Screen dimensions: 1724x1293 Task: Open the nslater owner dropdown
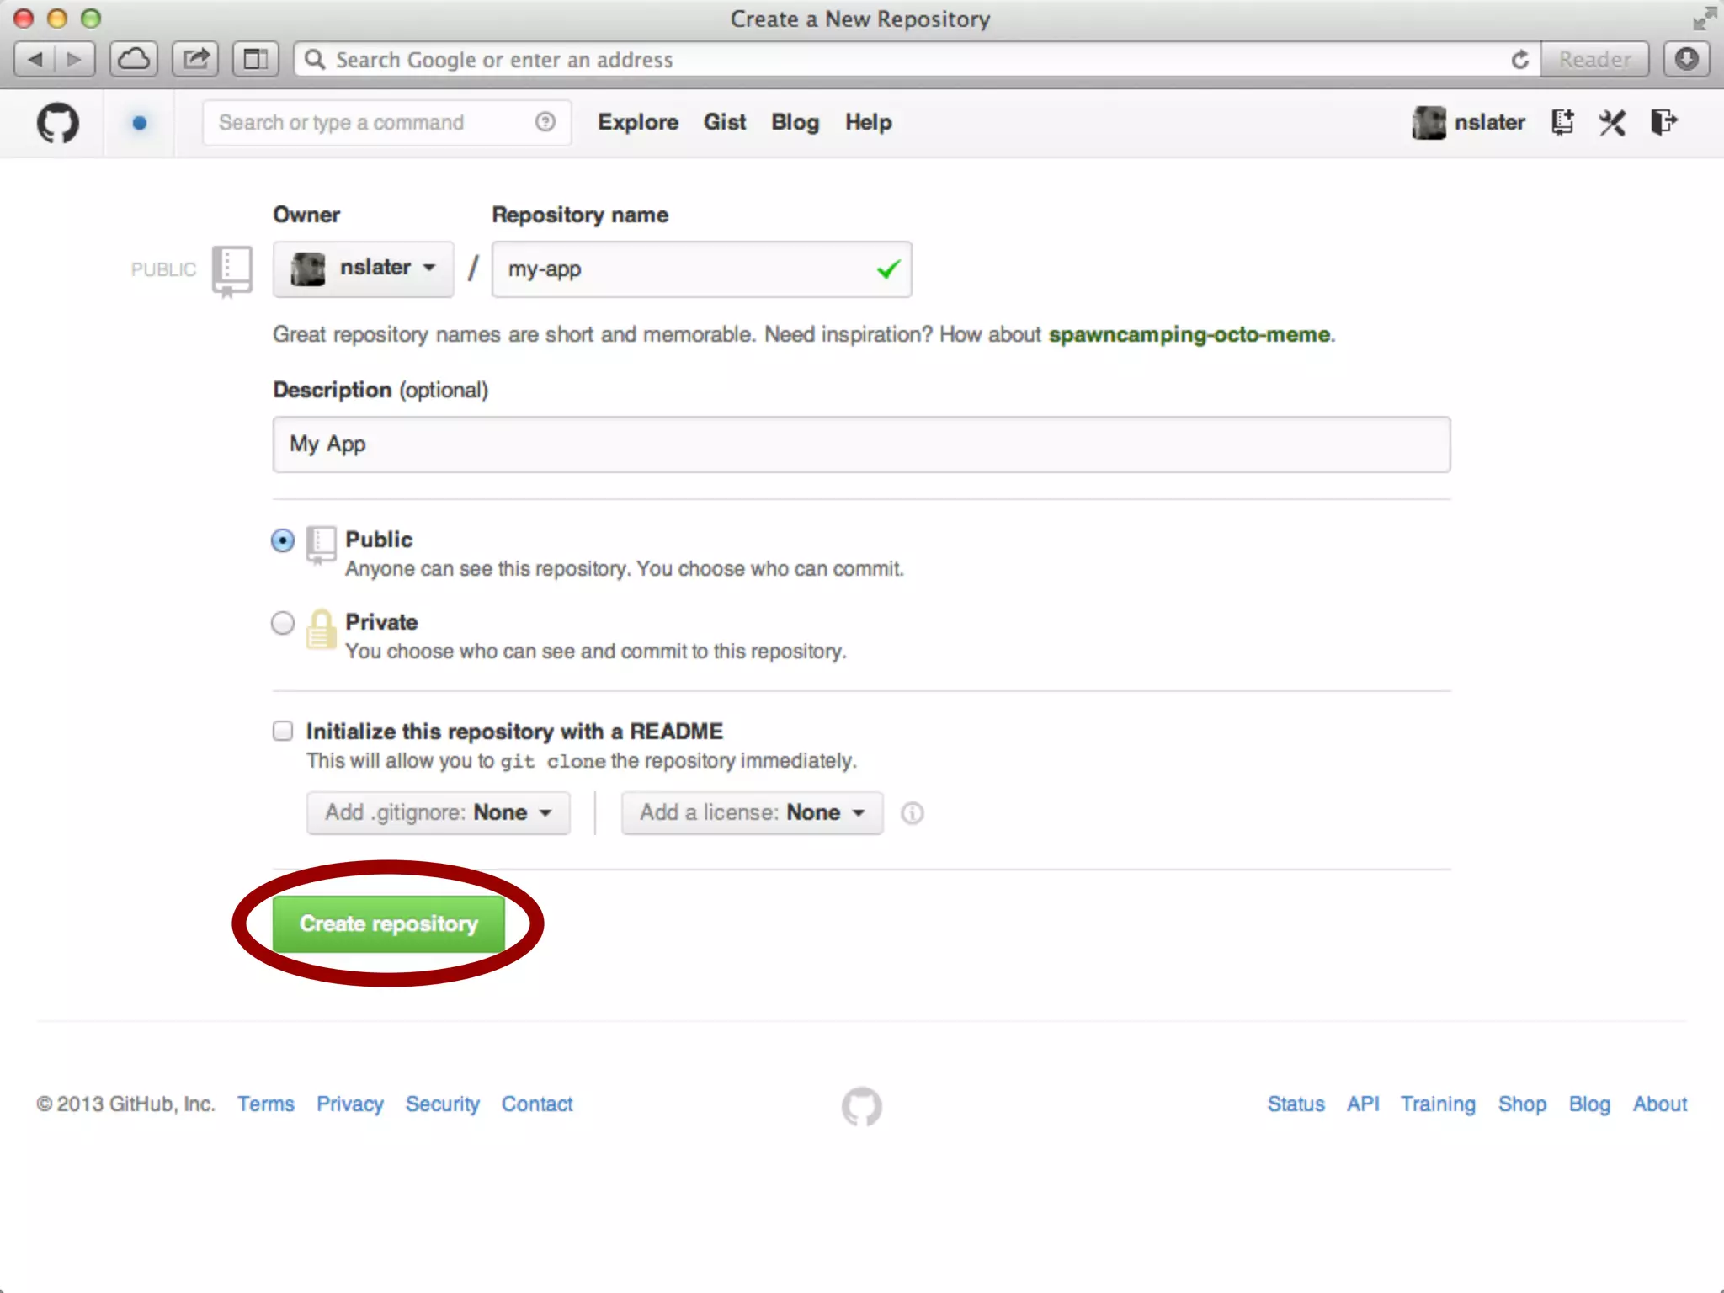pyautogui.click(x=363, y=269)
